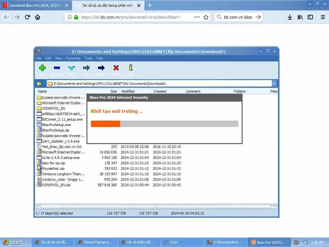Click the blue Extract minus icon
The width and height of the screenshot is (329, 247).
pyautogui.click(x=57, y=68)
